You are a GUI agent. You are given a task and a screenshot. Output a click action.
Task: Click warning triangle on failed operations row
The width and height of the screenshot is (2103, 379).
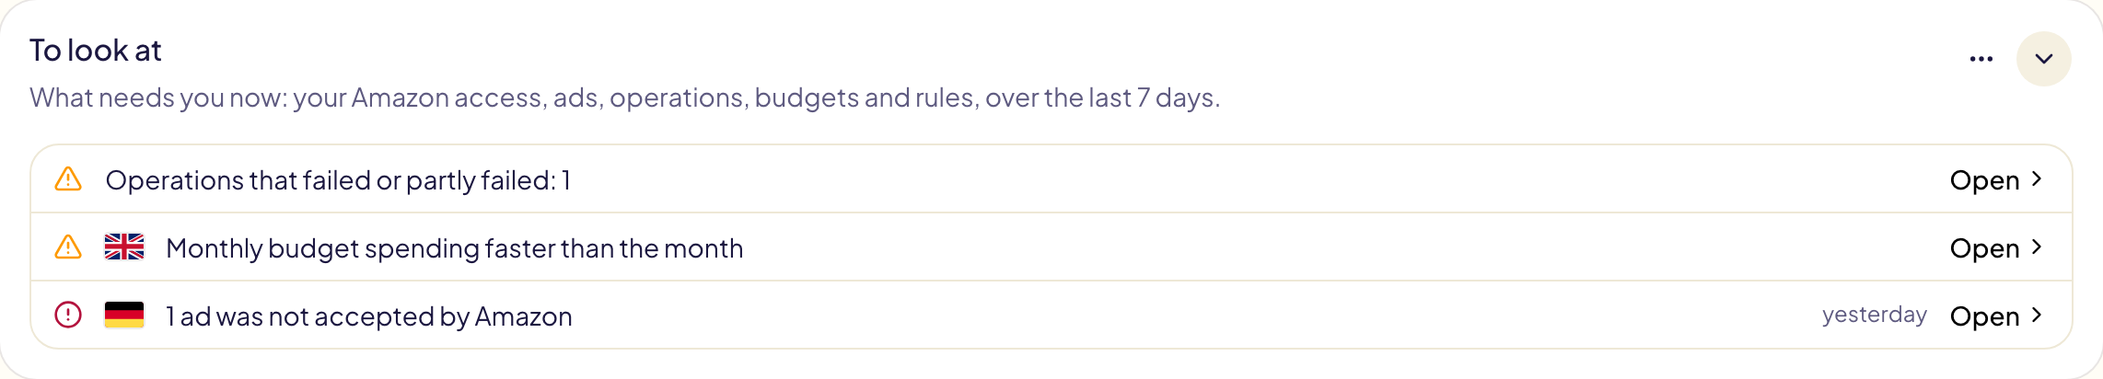point(68,178)
